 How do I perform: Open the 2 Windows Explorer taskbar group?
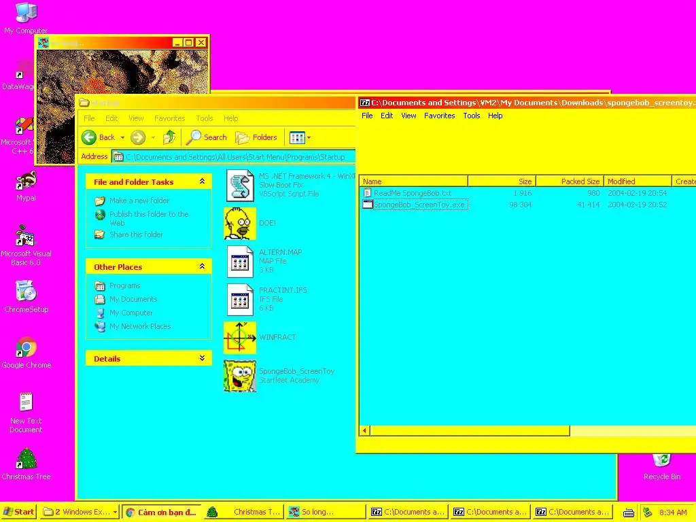80,512
